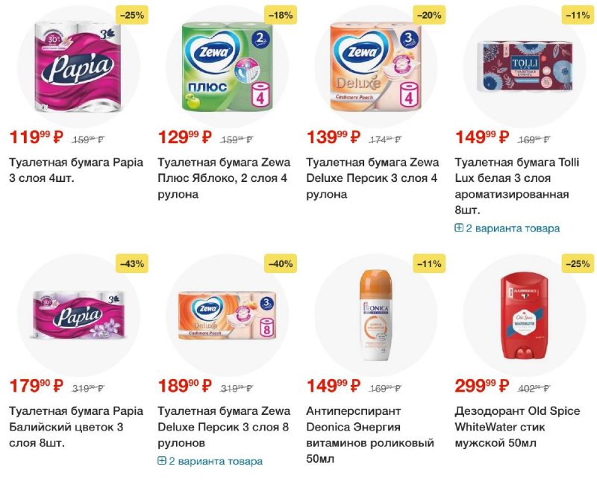This screenshot has width=597, height=485.
Task: Click the -43% discount badge on Papia
Action: (x=132, y=263)
